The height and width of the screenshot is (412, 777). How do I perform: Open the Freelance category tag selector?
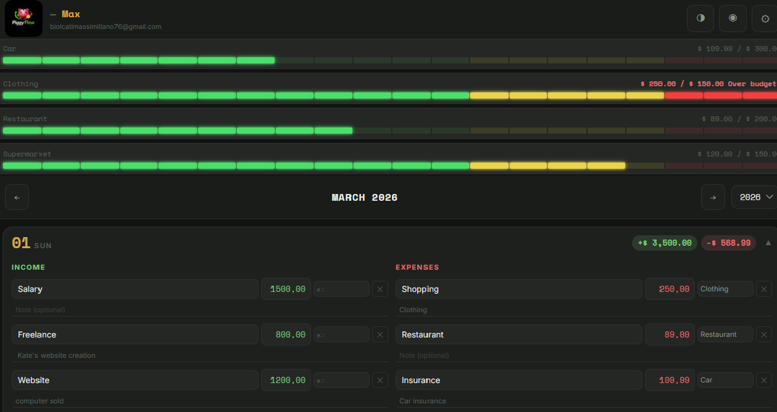[x=341, y=334]
